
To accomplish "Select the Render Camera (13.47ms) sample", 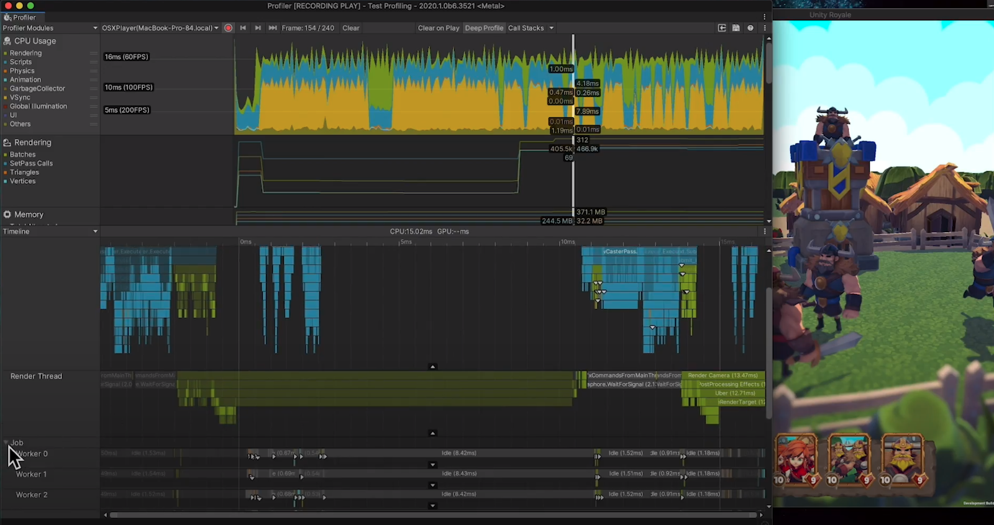I will tap(723, 375).
